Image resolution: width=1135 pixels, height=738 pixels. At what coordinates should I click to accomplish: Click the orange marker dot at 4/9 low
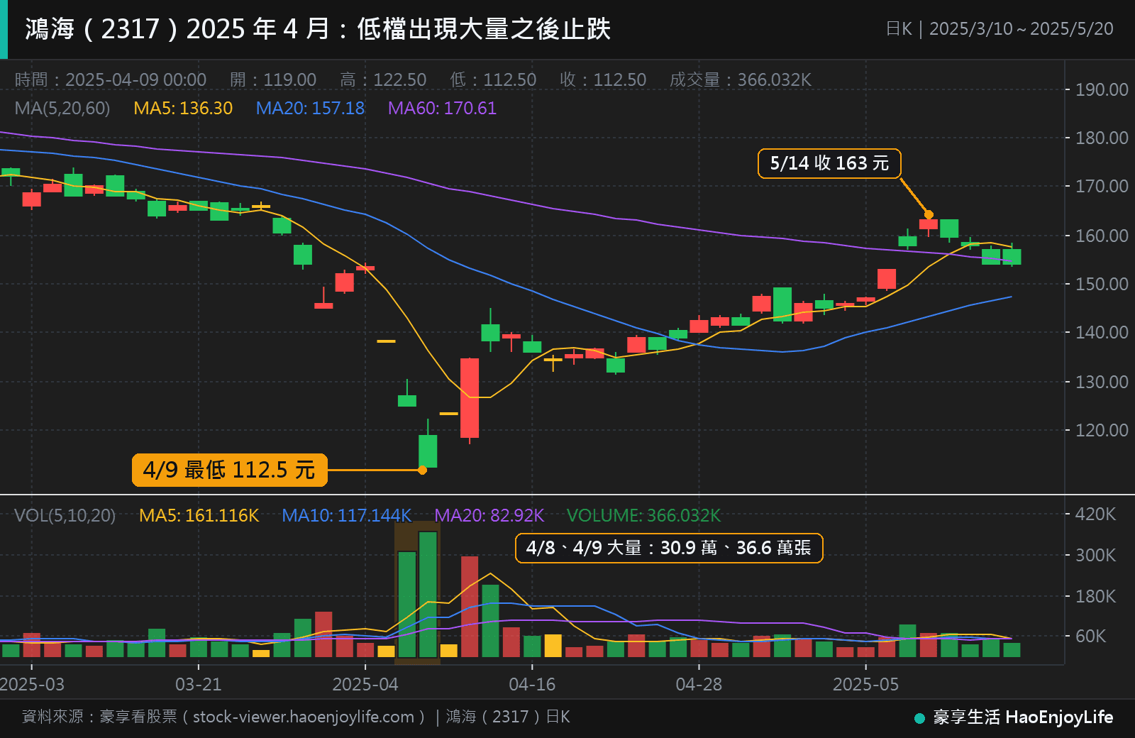point(422,470)
